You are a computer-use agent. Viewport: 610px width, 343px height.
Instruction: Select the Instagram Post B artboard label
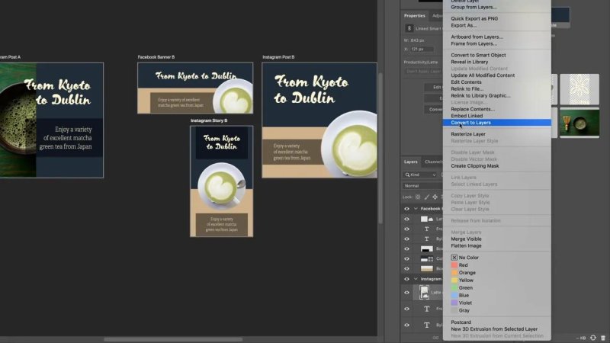point(278,57)
